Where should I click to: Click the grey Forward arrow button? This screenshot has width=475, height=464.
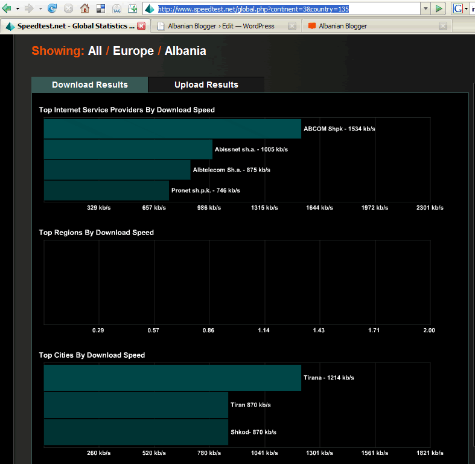[x=29, y=8]
